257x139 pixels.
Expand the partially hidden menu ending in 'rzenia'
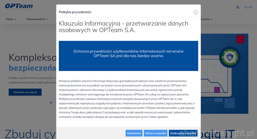coord(207,19)
